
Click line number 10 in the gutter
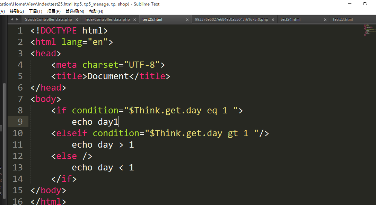point(18,133)
